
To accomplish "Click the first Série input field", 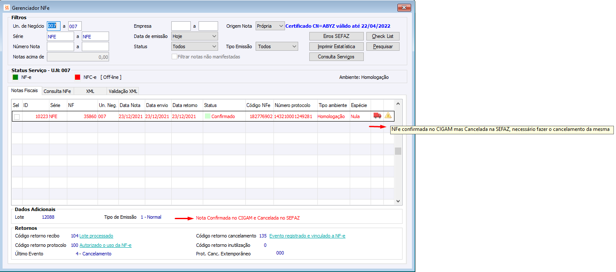I will click(x=60, y=36).
